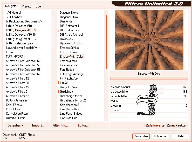Select &<Bkg Designer sf10 I> category
The image size is (192, 142).
[20, 26]
